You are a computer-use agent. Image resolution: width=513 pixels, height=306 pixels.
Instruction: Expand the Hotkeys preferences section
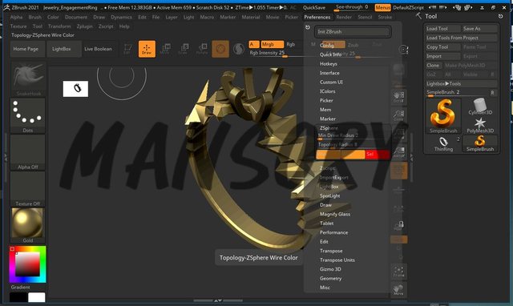coord(328,64)
